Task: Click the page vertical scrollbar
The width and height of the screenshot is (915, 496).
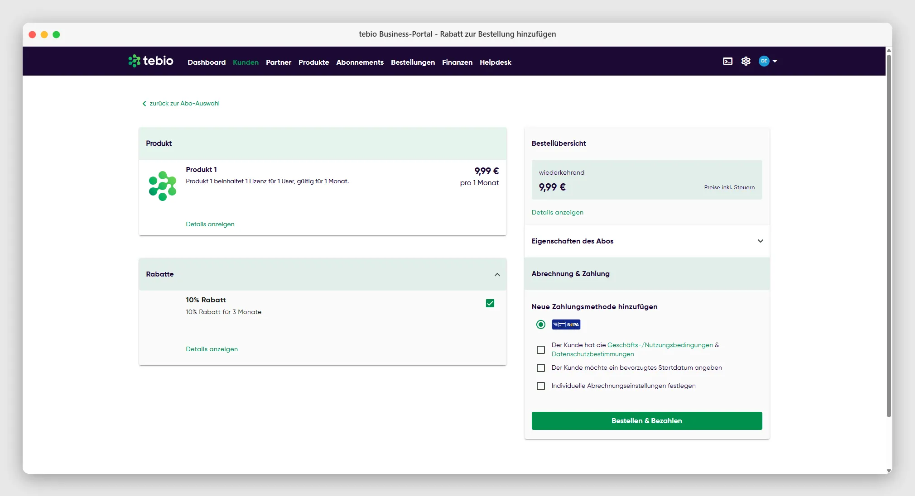Action: click(x=889, y=235)
